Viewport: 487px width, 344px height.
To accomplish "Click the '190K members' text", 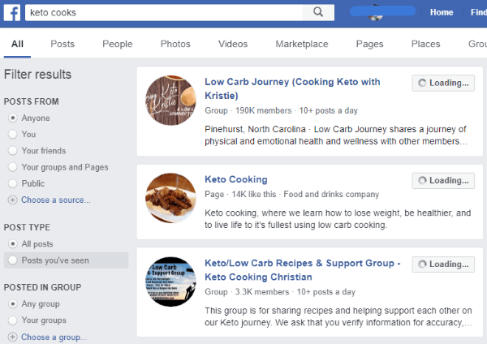I will [263, 110].
